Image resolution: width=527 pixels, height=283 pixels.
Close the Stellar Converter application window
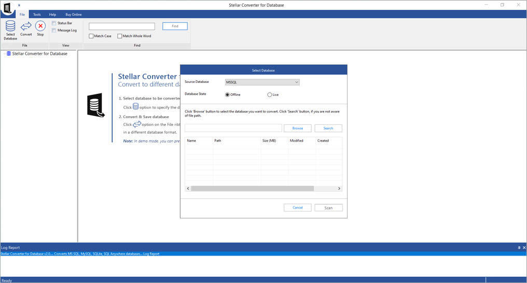[518, 5]
